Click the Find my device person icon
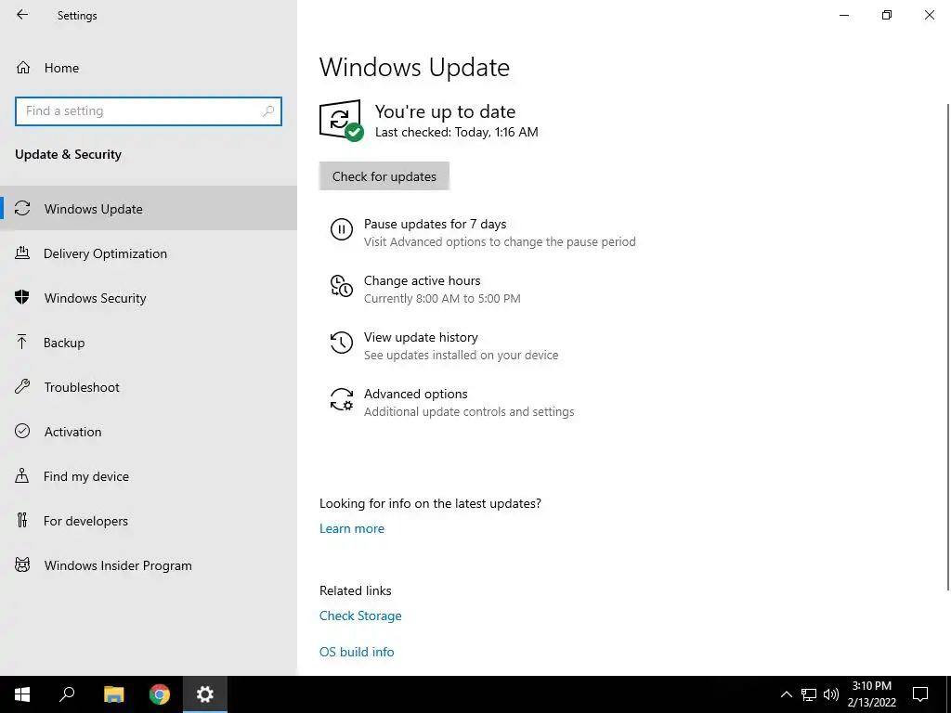This screenshot has height=713, width=951. (x=22, y=475)
